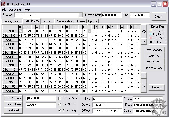
Task: Click the row address 024A3450
Action: (10, 87)
